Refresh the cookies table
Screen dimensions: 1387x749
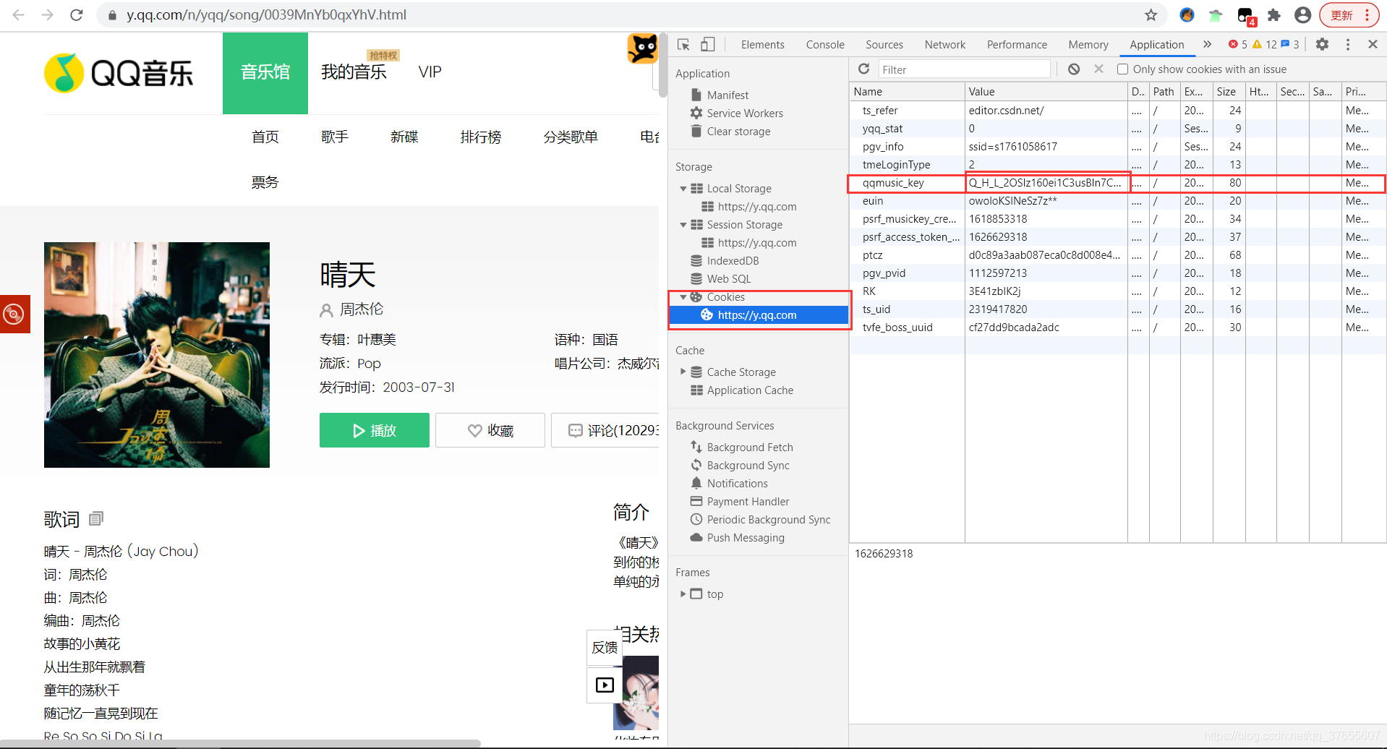click(x=863, y=69)
